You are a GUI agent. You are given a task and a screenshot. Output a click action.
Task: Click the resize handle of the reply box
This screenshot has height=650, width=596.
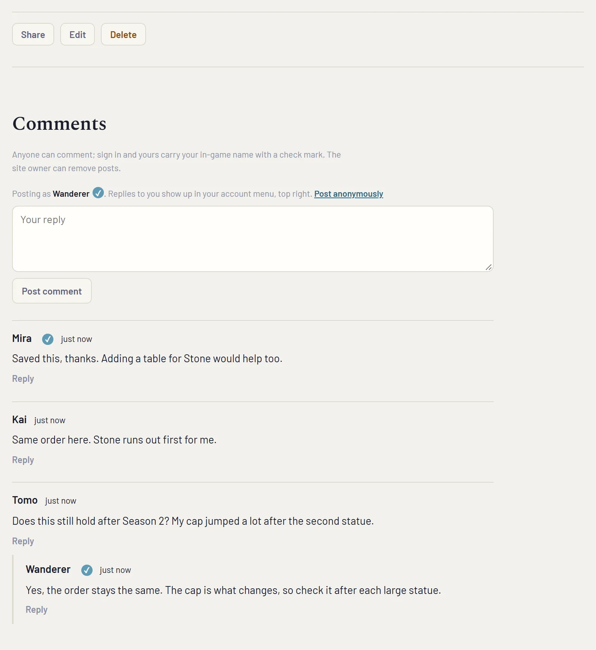488,267
